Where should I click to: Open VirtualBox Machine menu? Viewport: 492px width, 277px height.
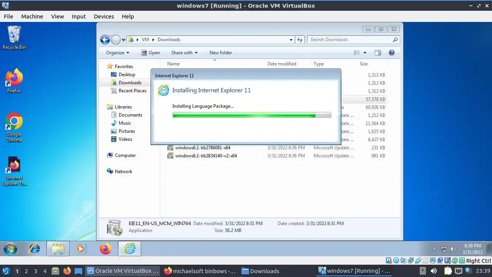(x=32, y=17)
